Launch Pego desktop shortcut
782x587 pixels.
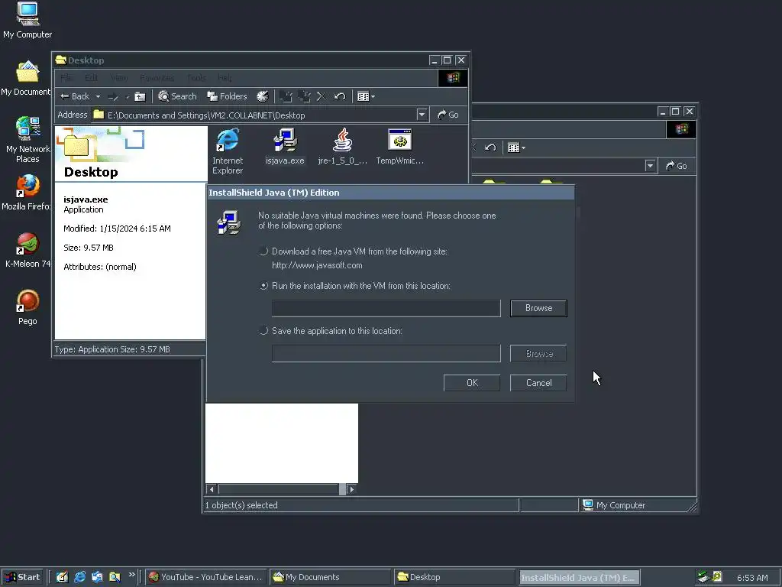coord(27,307)
